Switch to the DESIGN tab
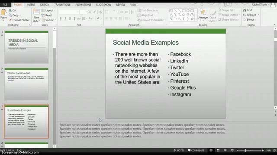Image resolution: width=277 pixels, height=155 pixels. [x=45, y=5]
